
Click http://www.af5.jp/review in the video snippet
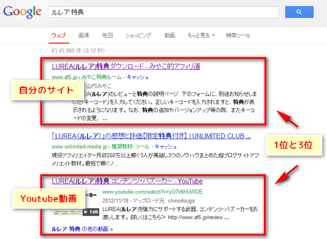pos(195,217)
